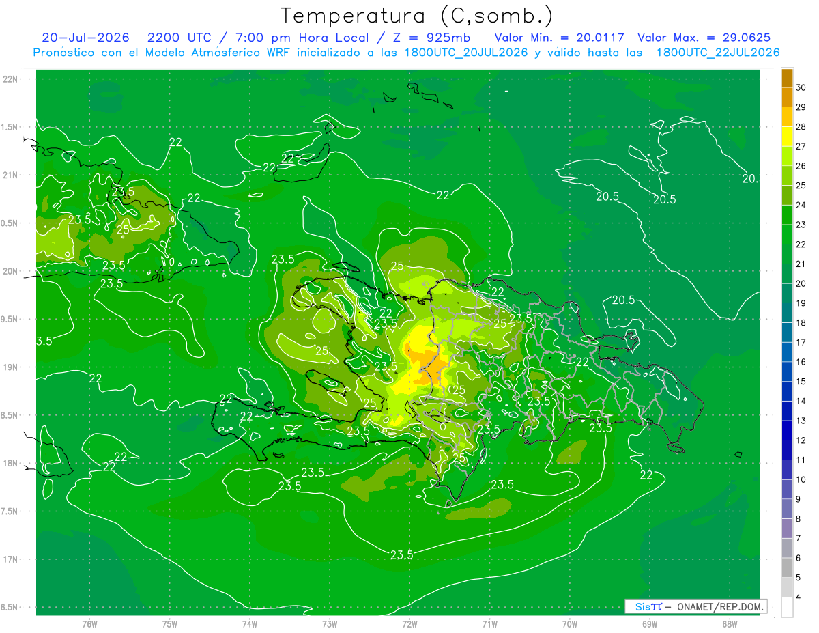This screenshot has width=819, height=633.
Task: Click longitude axis label '75W'
Action: click(x=170, y=623)
